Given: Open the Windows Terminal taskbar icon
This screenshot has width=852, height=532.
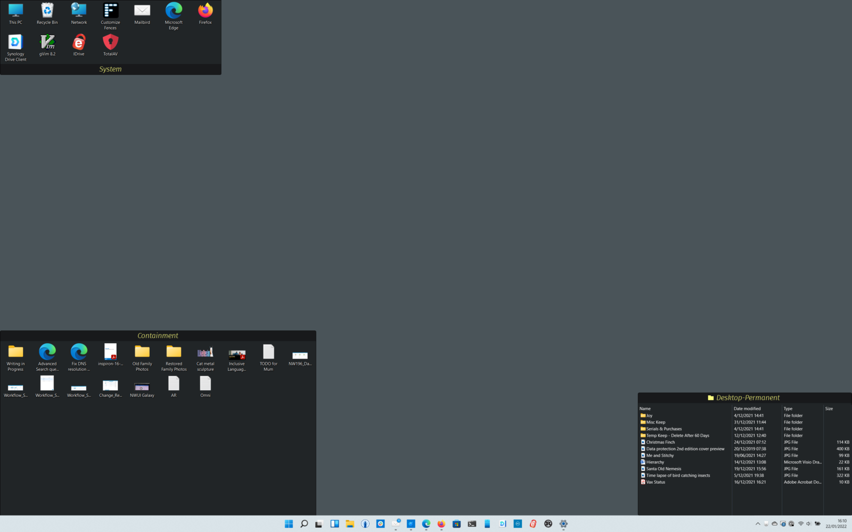Looking at the screenshot, I should (x=472, y=524).
